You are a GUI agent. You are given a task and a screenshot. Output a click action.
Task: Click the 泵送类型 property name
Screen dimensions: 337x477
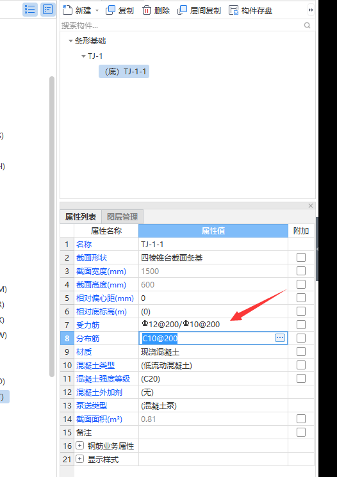click(x=92, y=405)
